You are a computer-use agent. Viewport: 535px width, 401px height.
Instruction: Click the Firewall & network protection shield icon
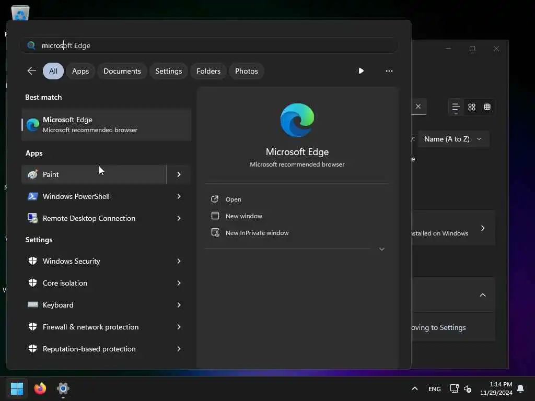(33, 327)
